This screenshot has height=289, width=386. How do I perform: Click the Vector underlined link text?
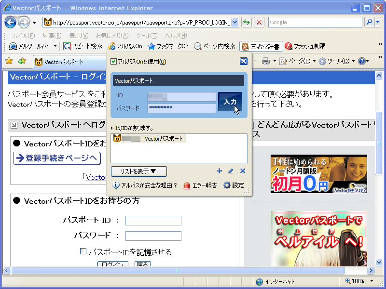[x=96, y=177]
